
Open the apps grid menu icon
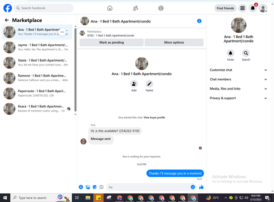242,8
